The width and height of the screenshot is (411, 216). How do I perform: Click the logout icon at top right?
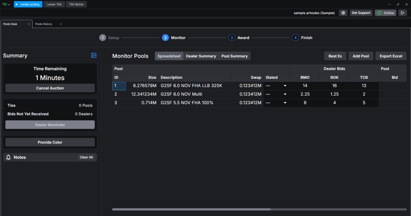402,13
